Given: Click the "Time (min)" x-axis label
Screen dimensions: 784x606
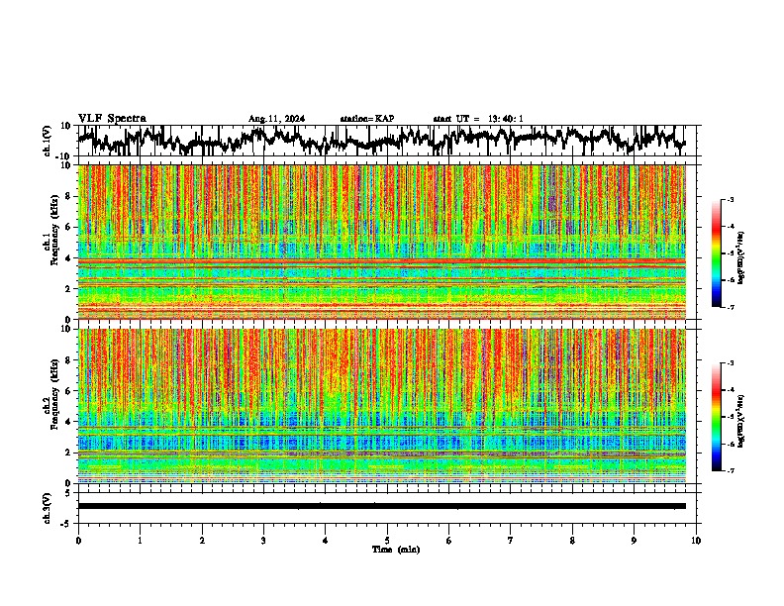Looking at the screenshot, I should tap(396, 550).
